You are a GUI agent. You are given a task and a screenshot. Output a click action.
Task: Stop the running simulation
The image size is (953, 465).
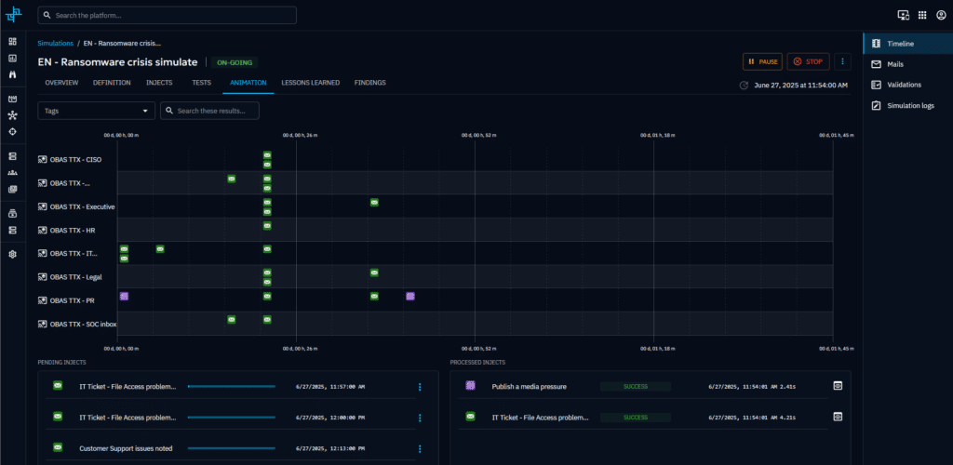pyautogui.click(x=808, y=61)
